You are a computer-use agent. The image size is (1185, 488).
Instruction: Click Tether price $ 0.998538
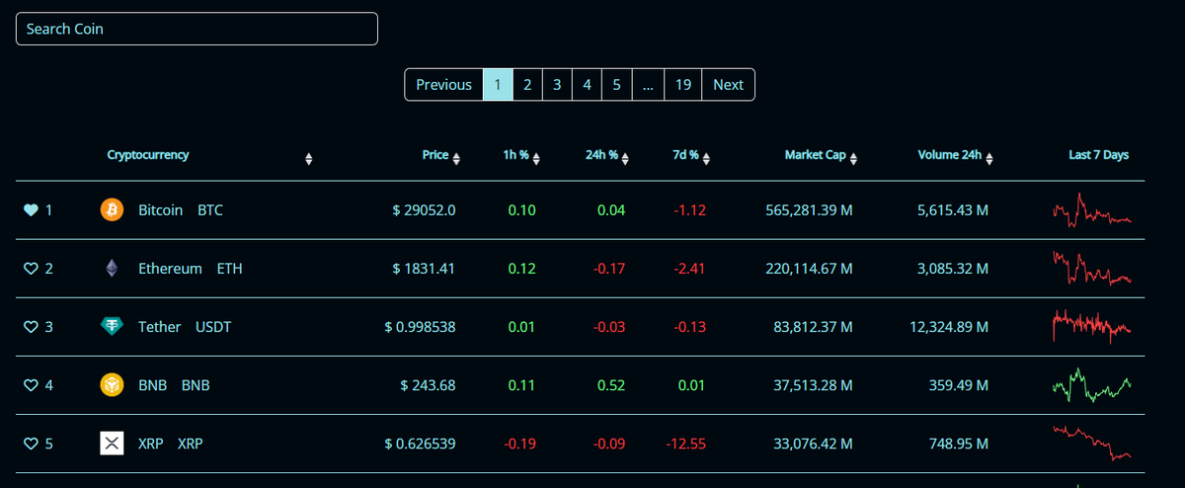click(420, 327)
